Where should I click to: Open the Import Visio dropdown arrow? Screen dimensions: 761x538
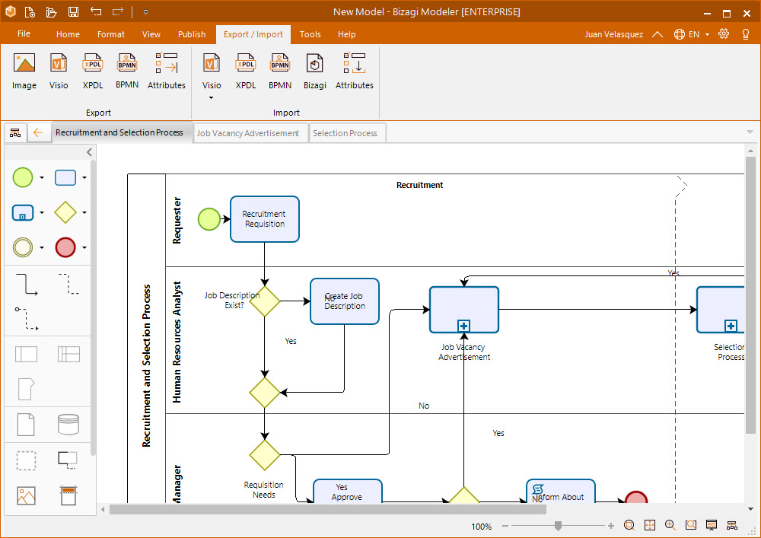tap(212, 97)
